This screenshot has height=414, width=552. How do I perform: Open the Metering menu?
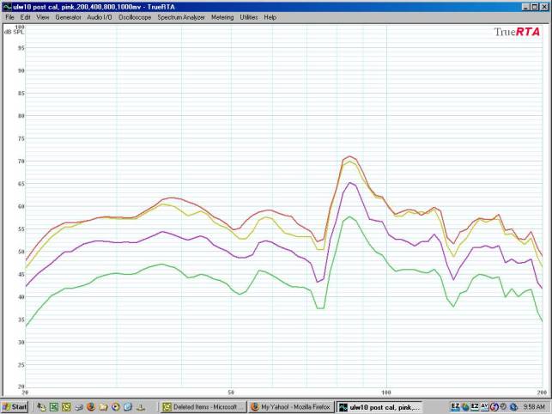222,17
